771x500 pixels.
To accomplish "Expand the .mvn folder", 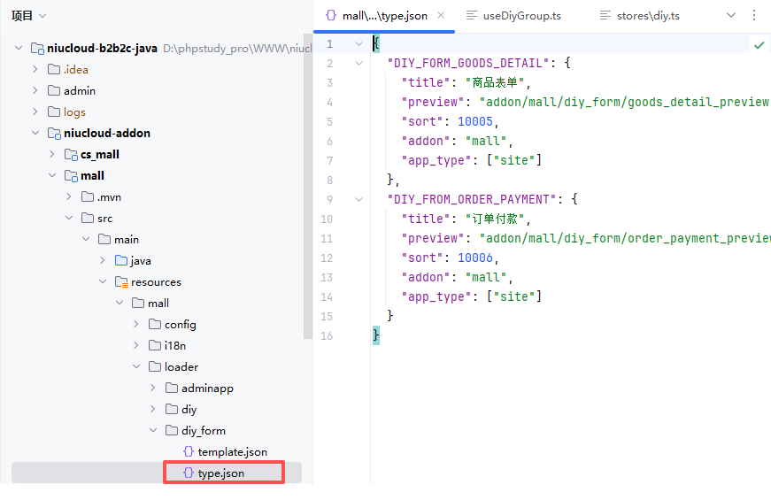I will point(69,196).
